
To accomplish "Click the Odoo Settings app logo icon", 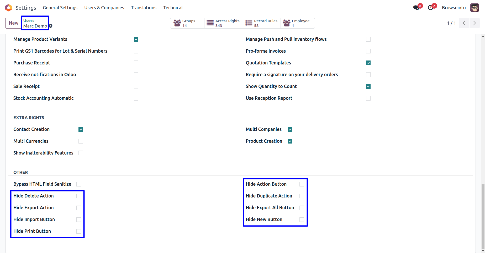I will (x=9, y=8).
